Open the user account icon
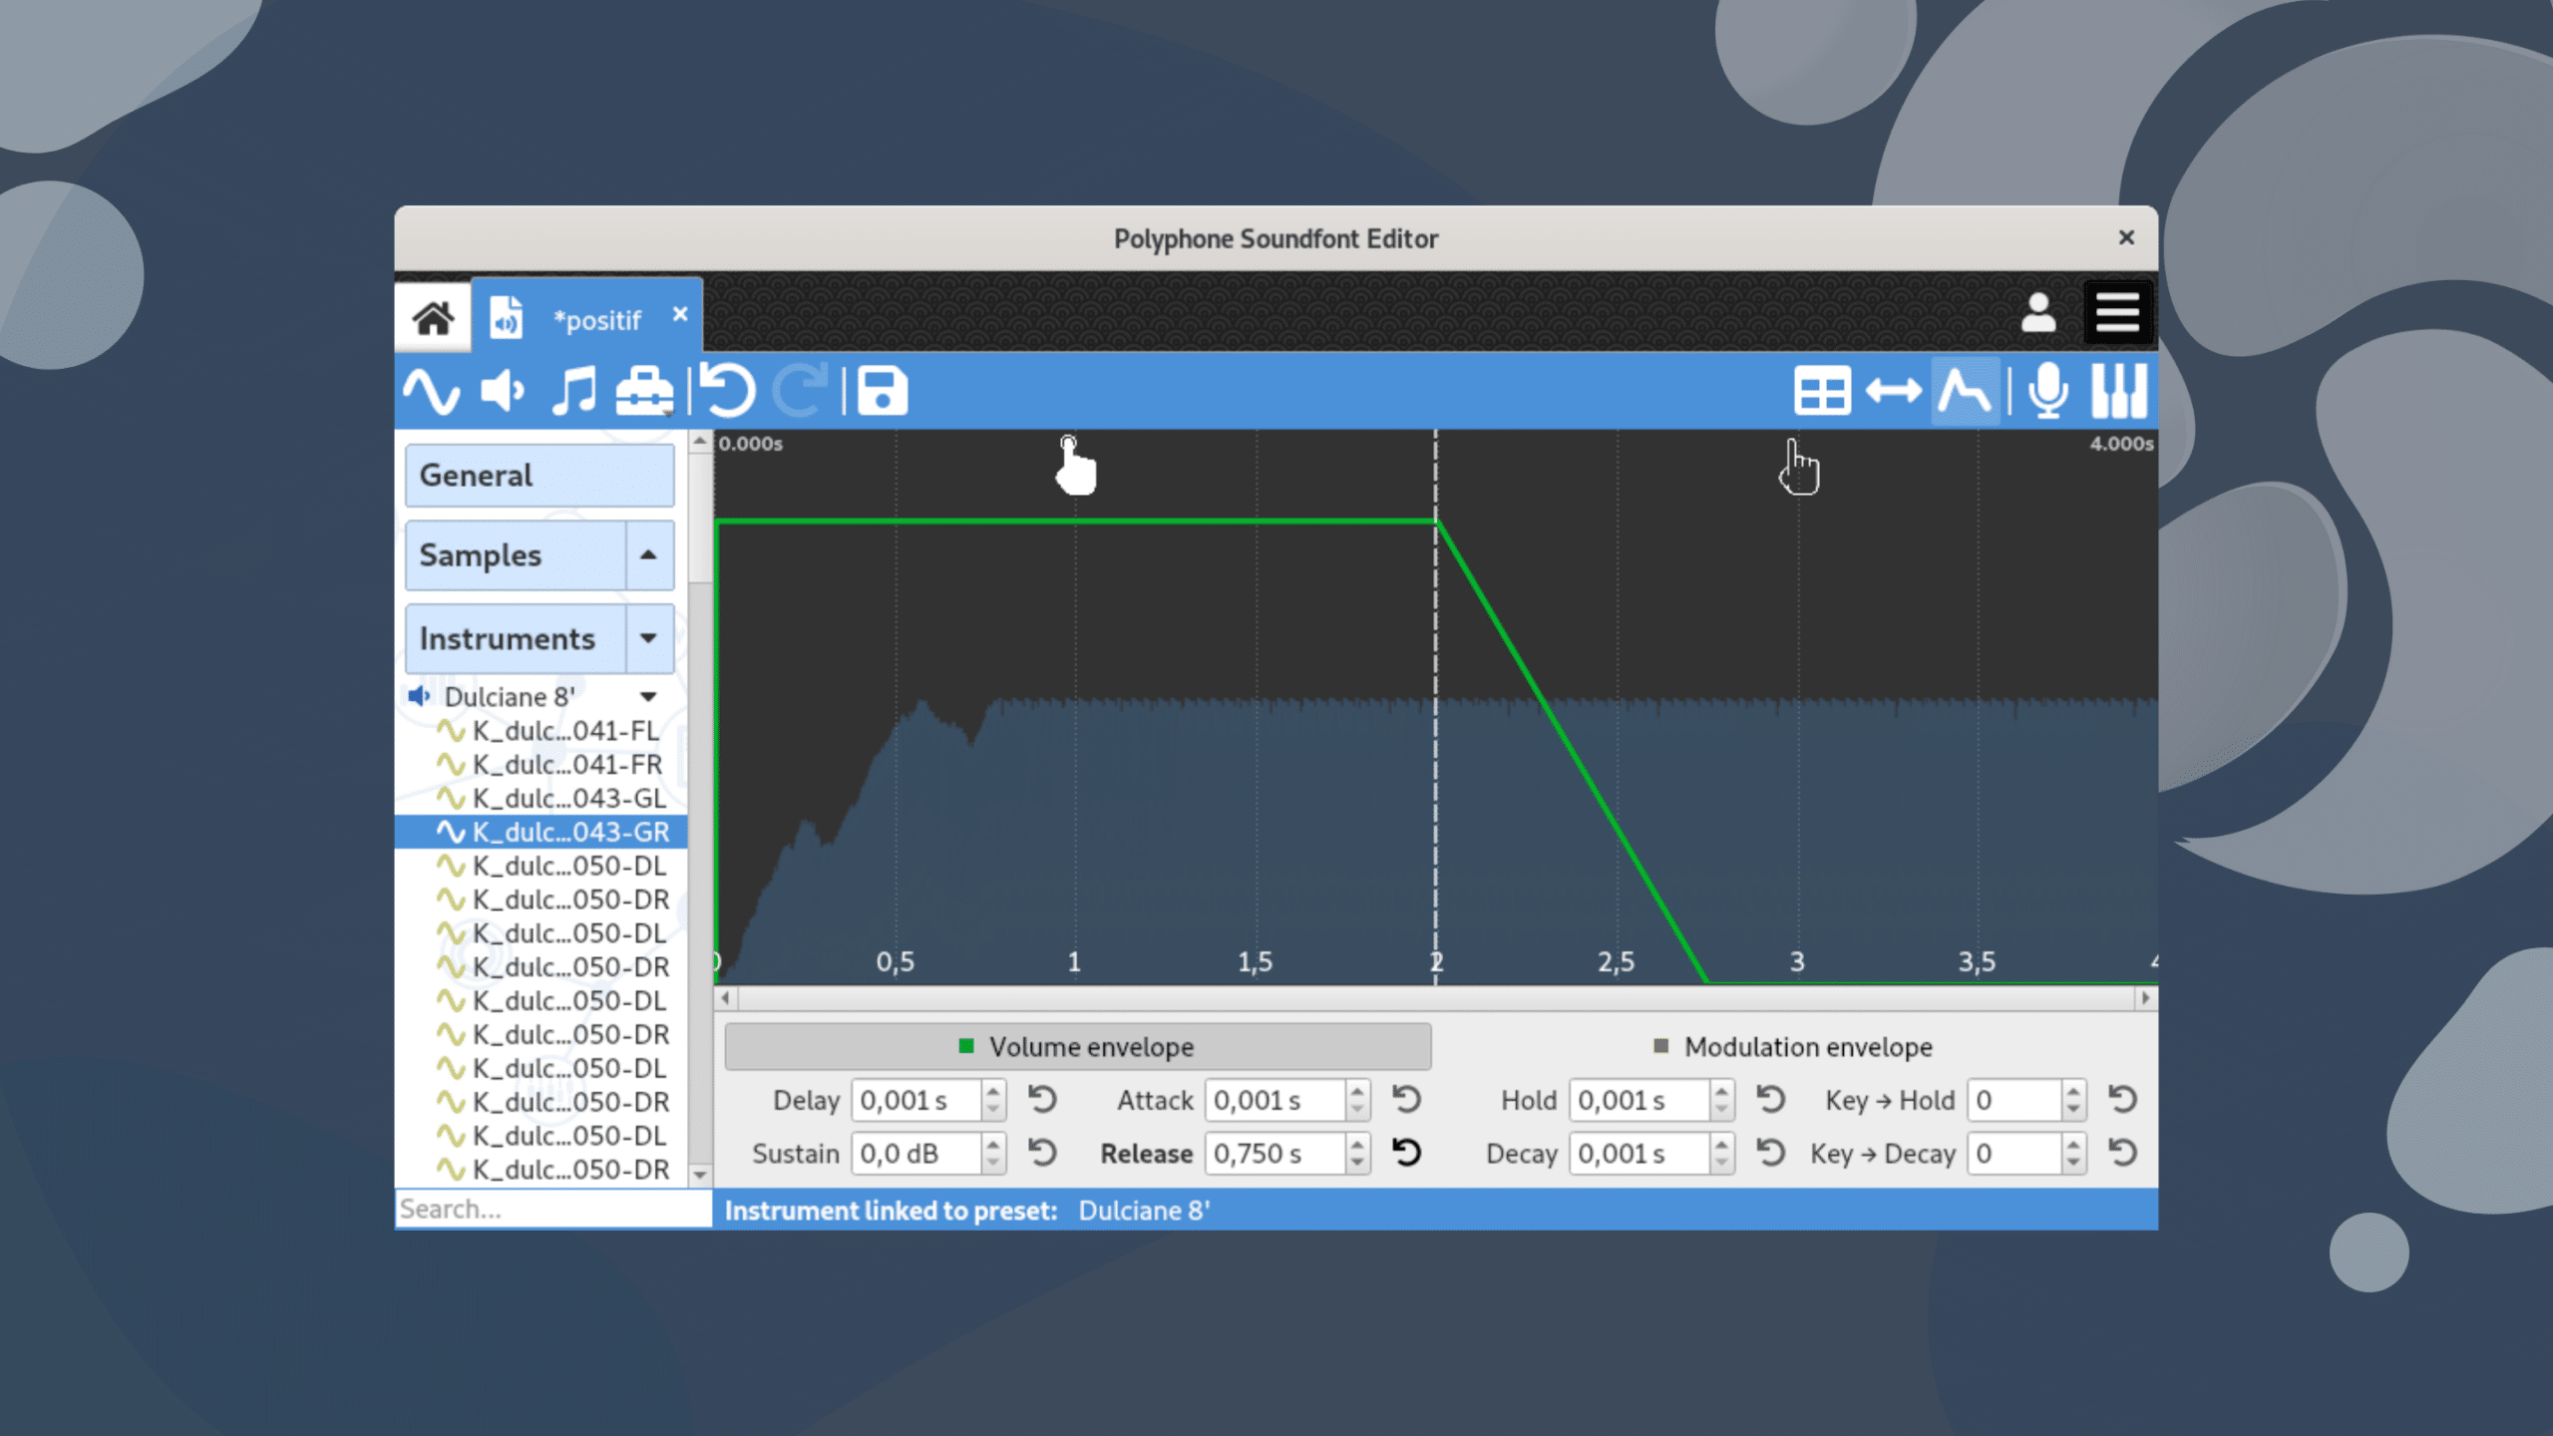 coord(2038,313)
